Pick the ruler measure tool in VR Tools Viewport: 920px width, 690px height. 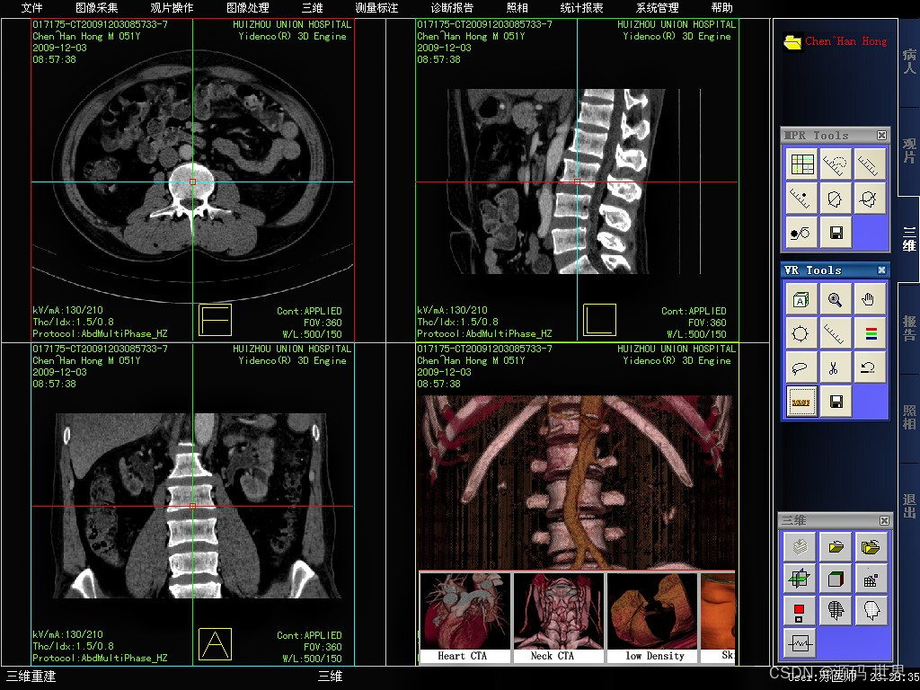coord(835,334)
